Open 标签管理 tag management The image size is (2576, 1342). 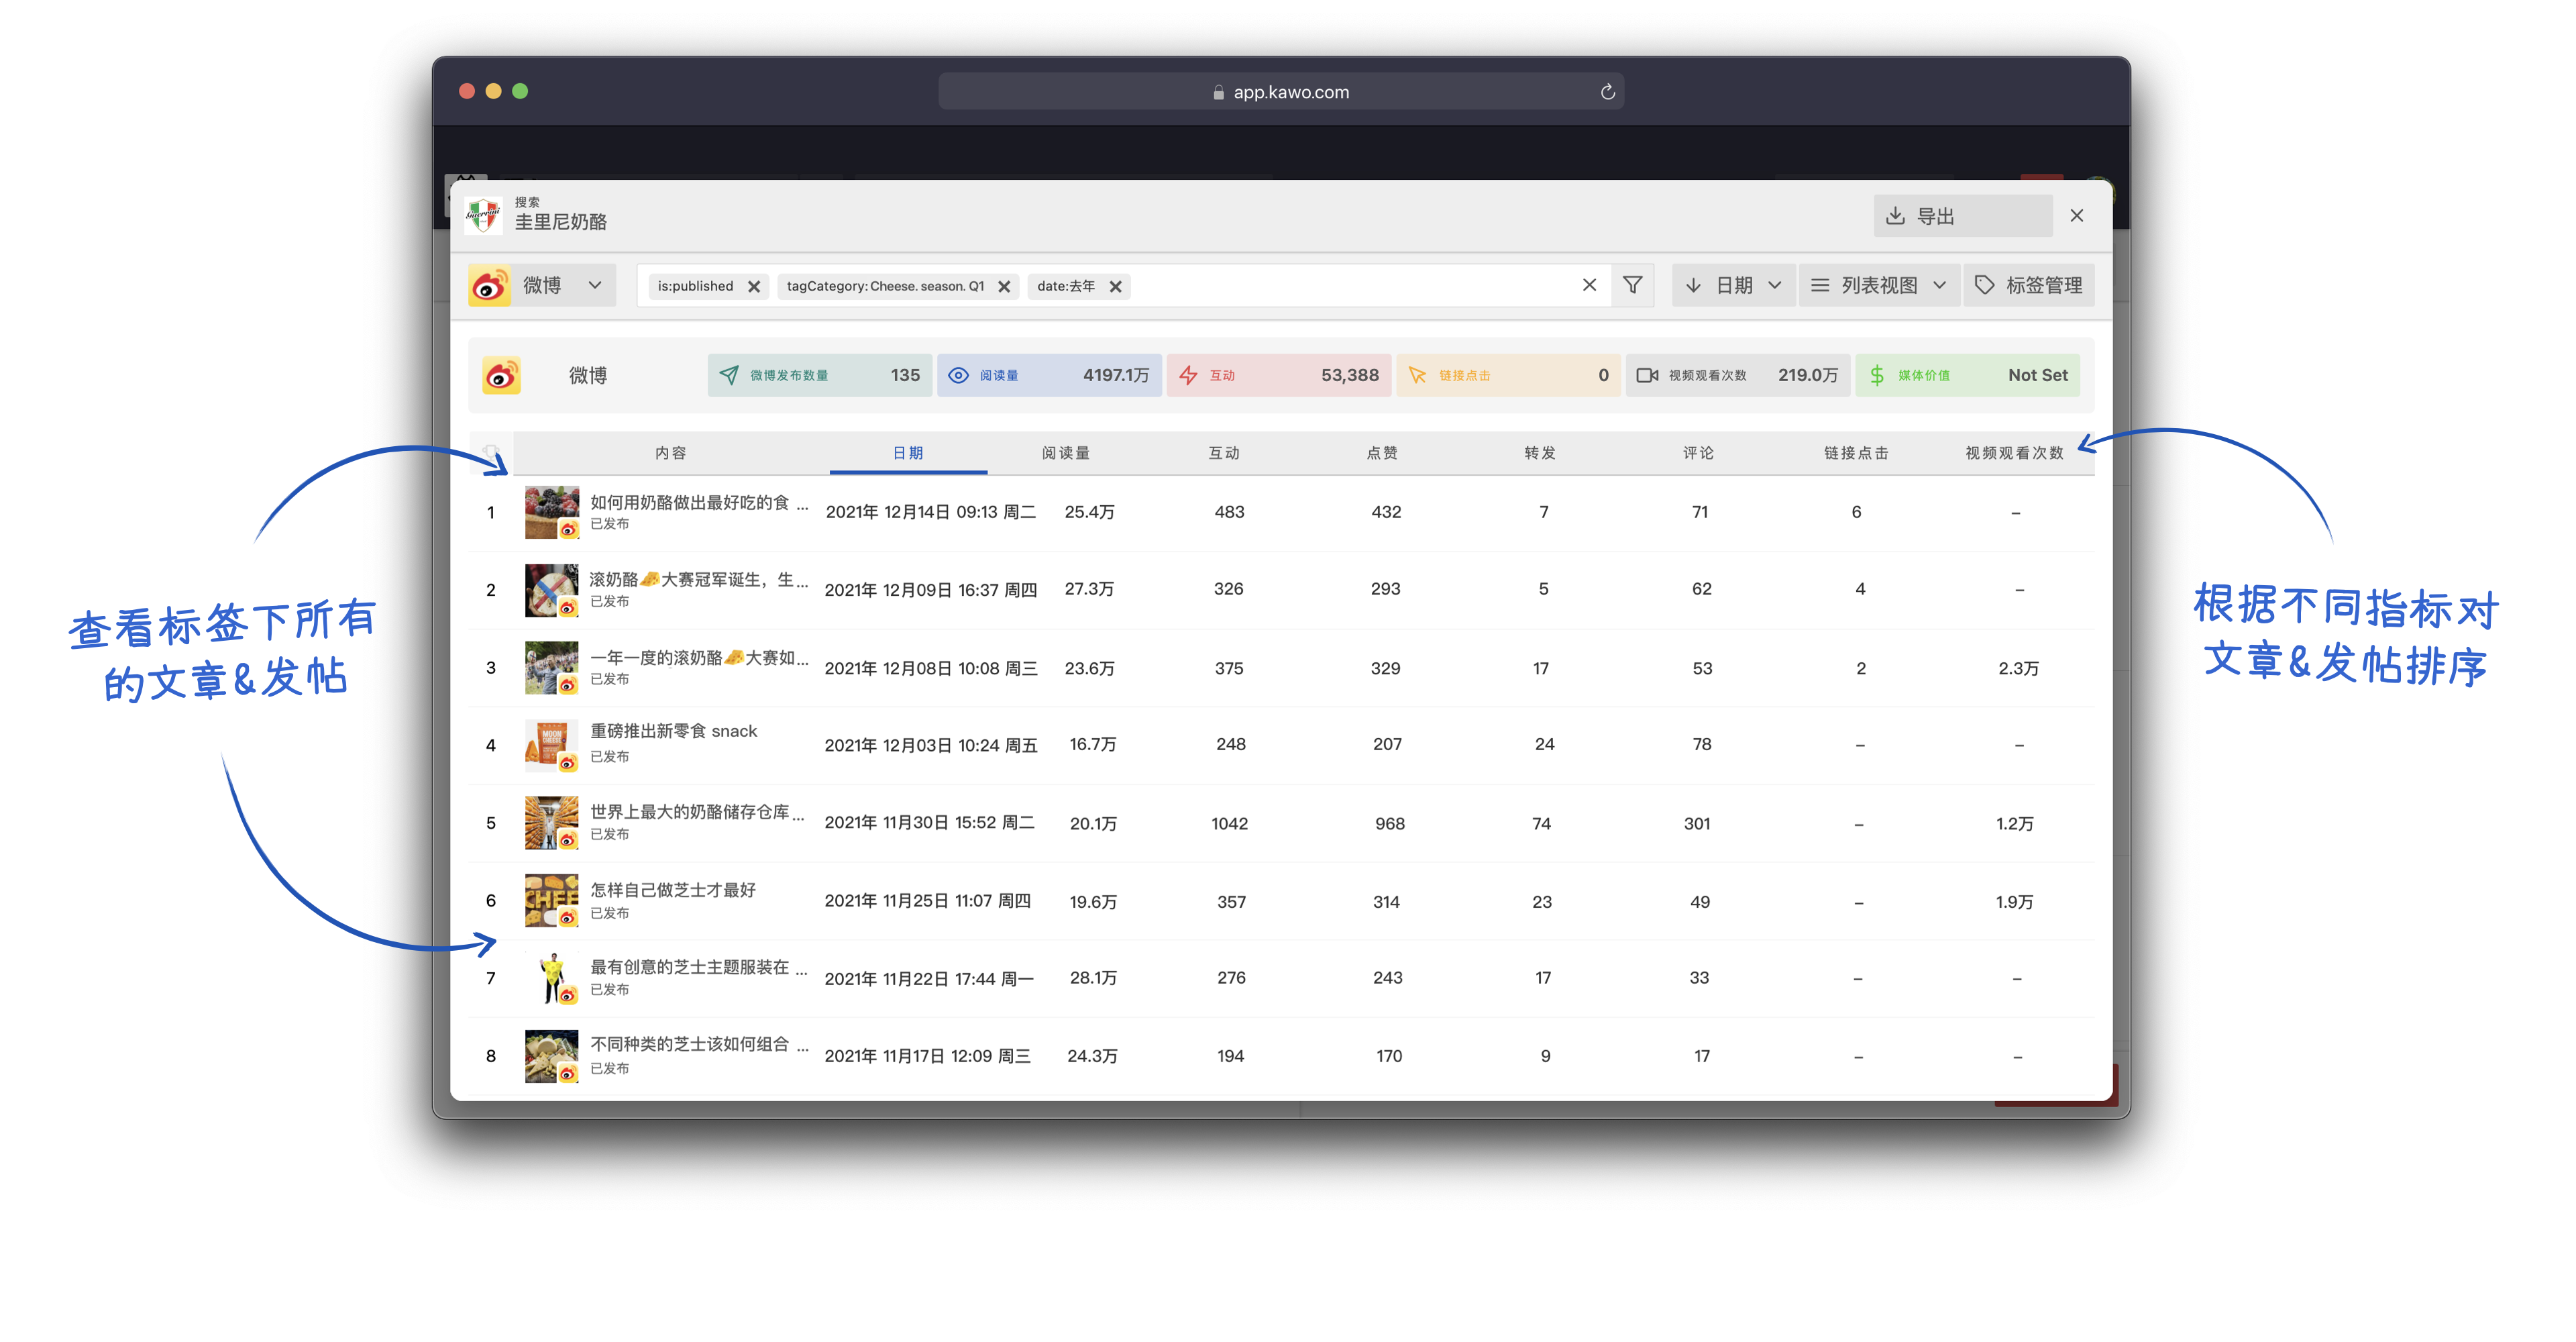click(x=2028, y=286)
